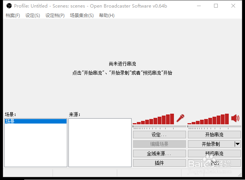Click the 退出 button

click(214, 163)
